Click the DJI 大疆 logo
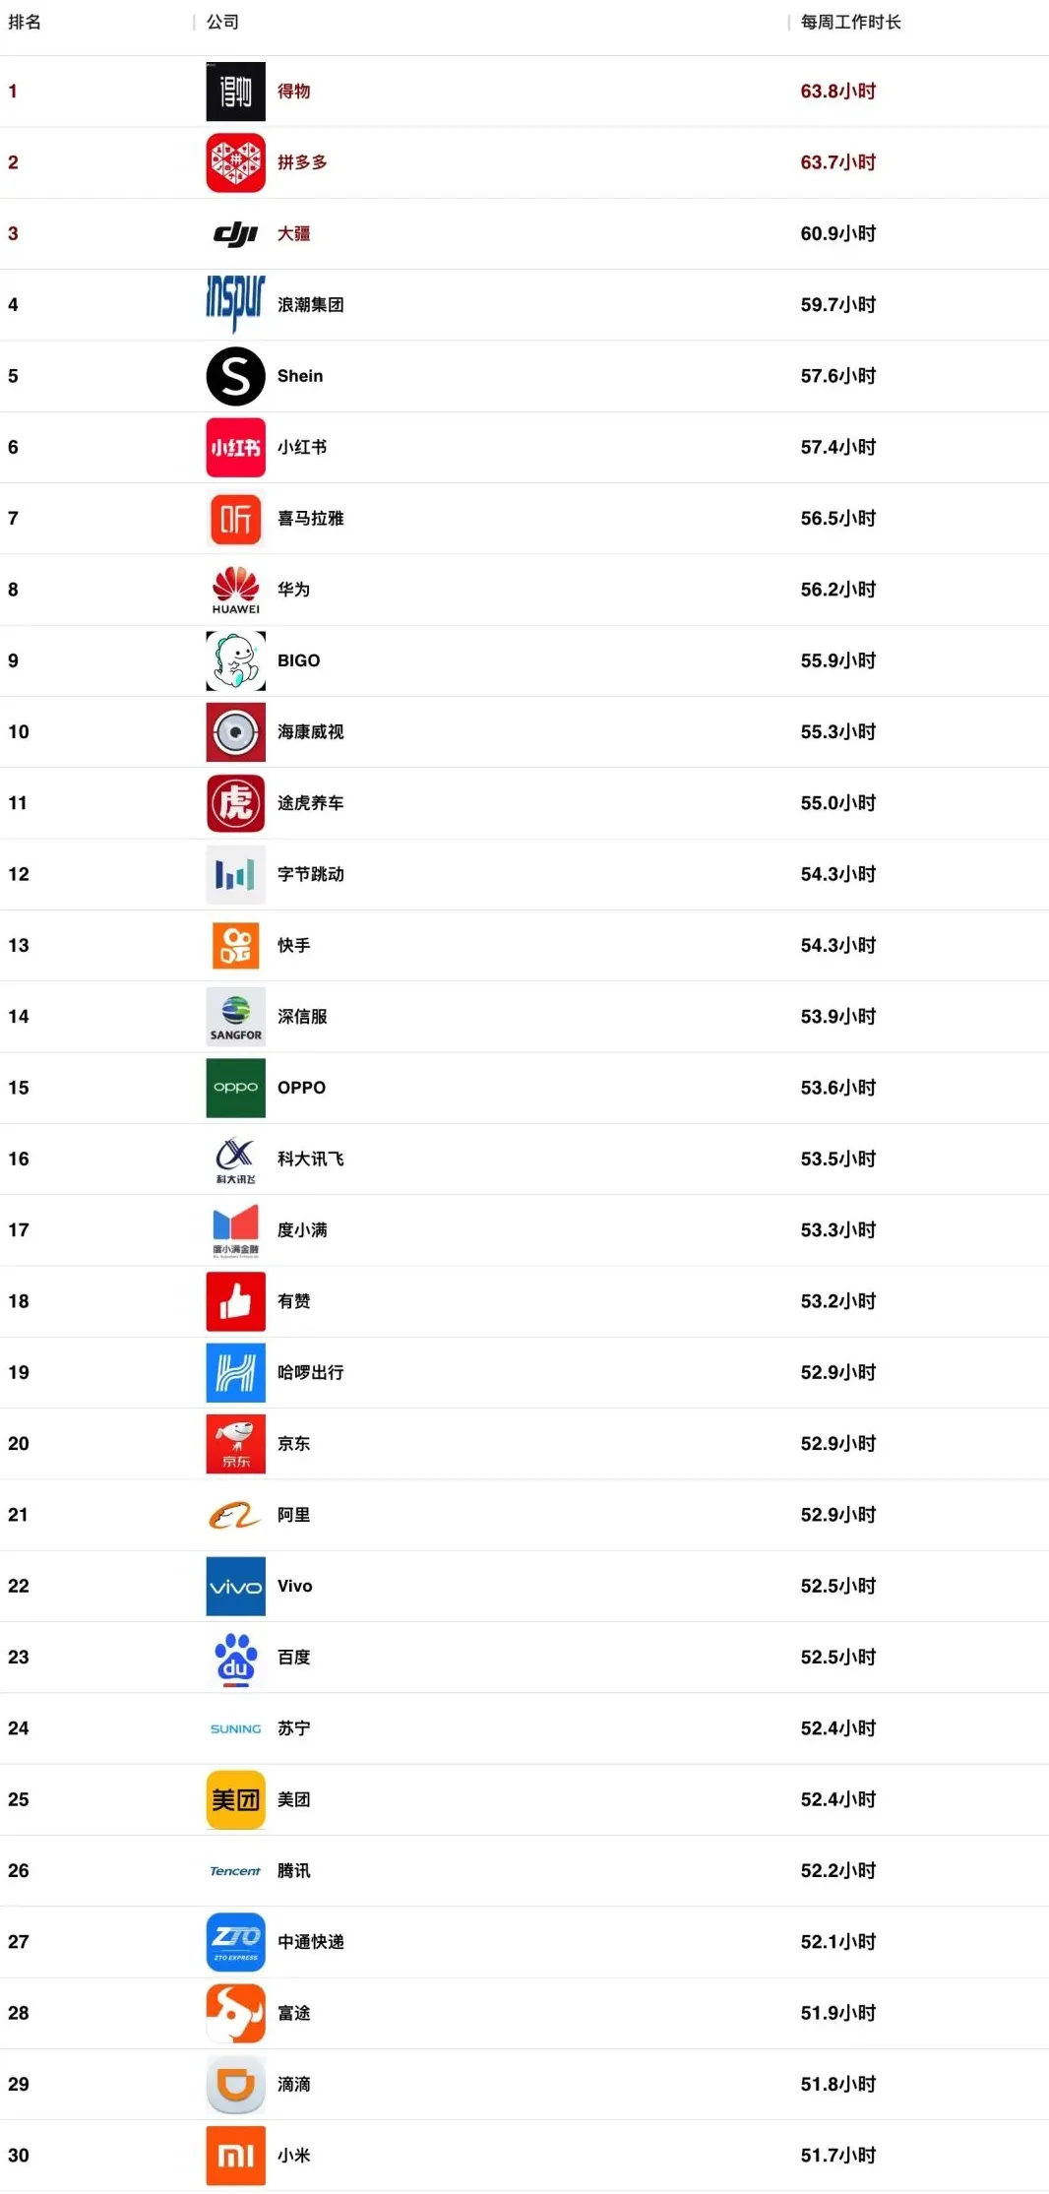Viewport: 1049px width, 2194px height. (235, 233)
